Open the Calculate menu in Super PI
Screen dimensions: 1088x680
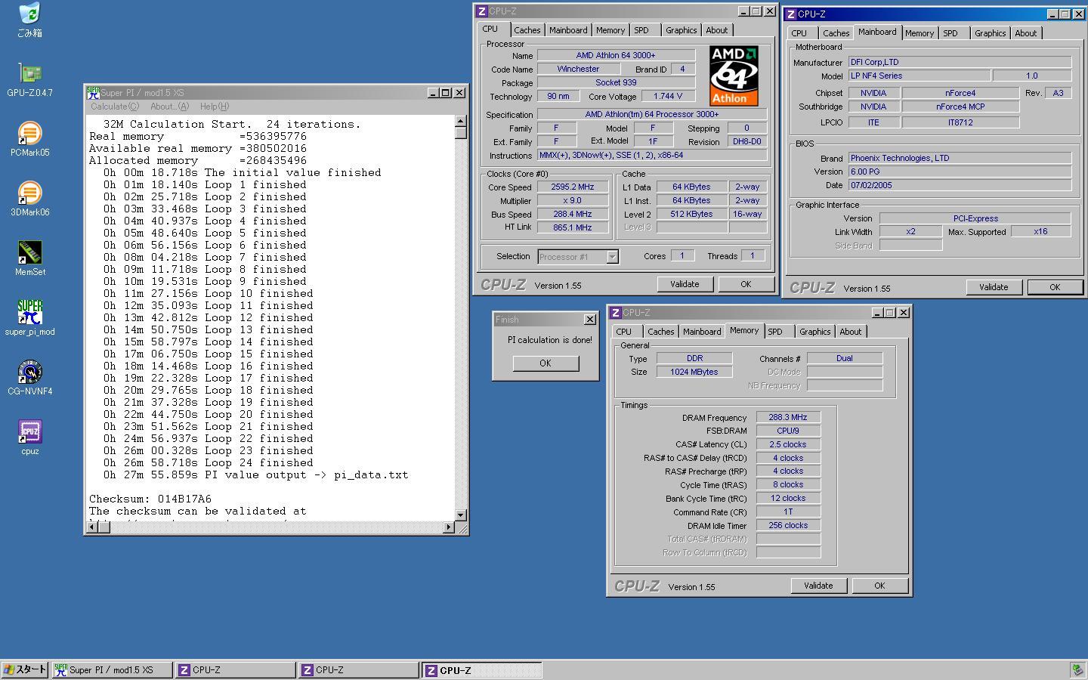click(x=115, y=107)
